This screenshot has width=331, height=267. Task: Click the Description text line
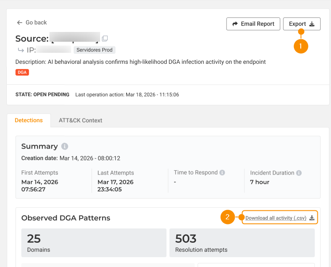pyautogui.click(x=141, y=62)
